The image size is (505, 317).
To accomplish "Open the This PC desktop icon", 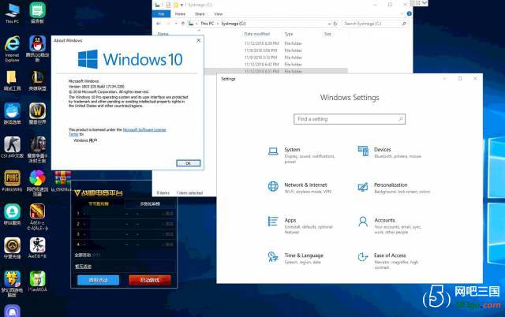I will [x=13, y=13].
